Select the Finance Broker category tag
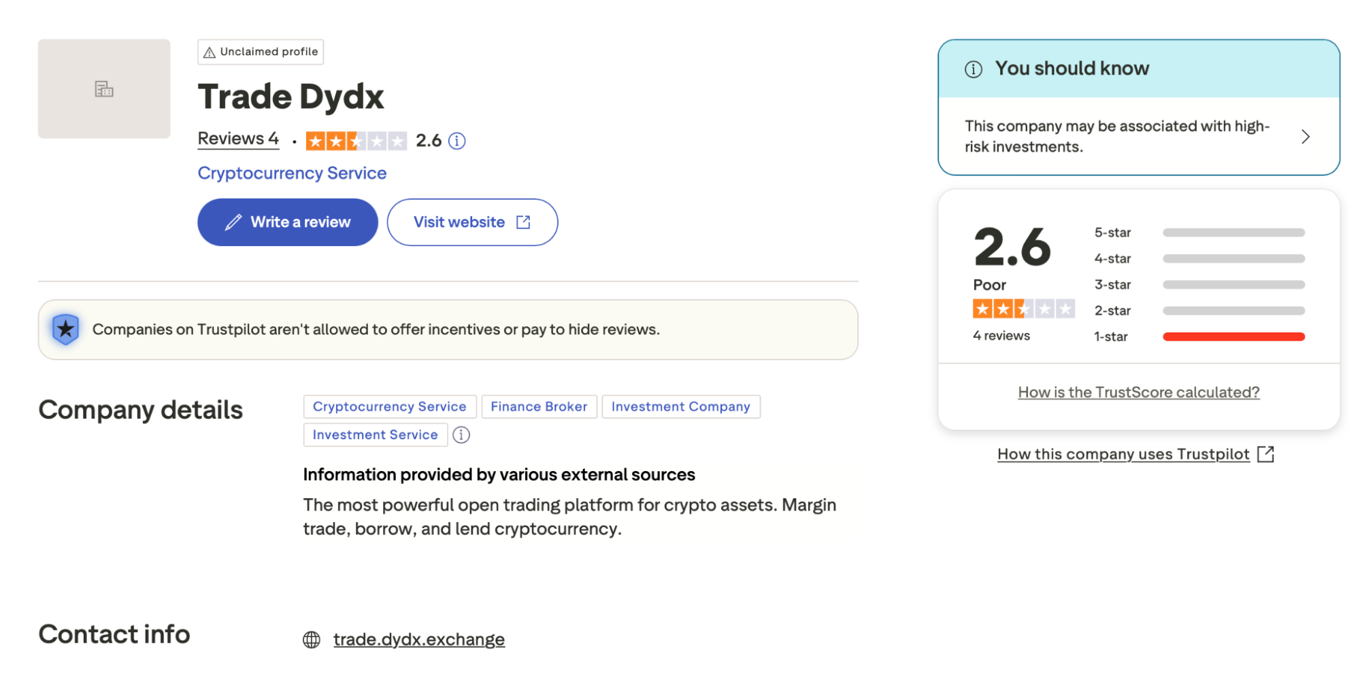1360x694 pixels. pos(539,406)
